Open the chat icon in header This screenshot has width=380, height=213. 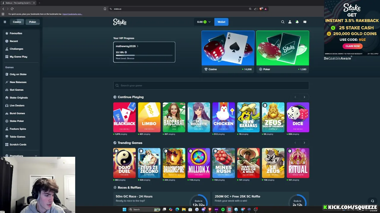305,22
